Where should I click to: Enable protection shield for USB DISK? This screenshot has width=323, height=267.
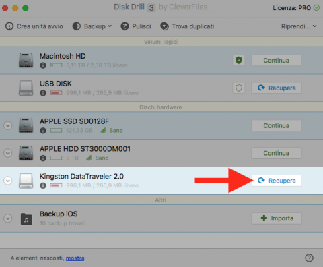pos(239,88)
